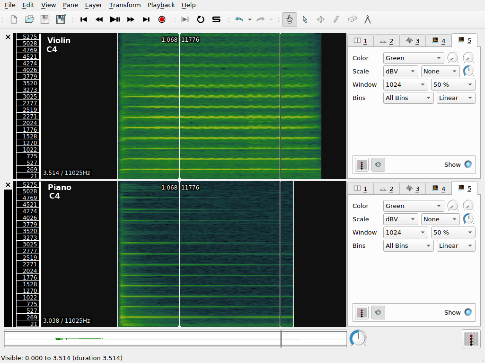The height and width of the screenshot is (363, 485).
Task: Click the second Color dial in Violin pane
Action: click(x=468, y=58)
